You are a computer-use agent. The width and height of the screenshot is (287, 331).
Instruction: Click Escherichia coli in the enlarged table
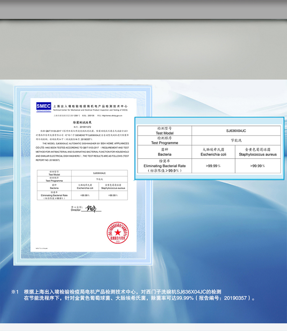click(x=214, y=154)
